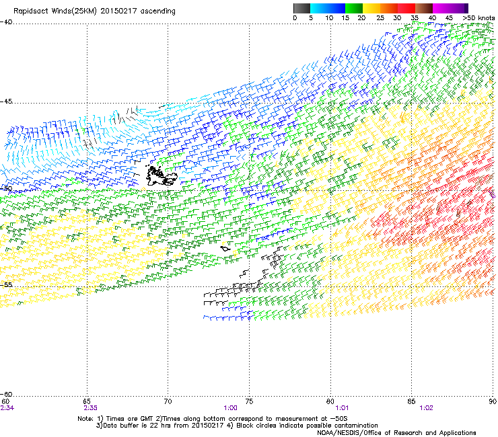The image size is (498, 437).
Task: Click the yellow 20-25 knots legend segment
Action: click(x=371, y=8)
